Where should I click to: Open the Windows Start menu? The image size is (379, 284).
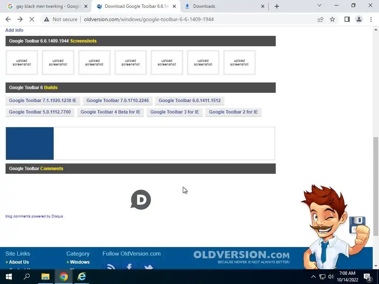pos(9,277)
